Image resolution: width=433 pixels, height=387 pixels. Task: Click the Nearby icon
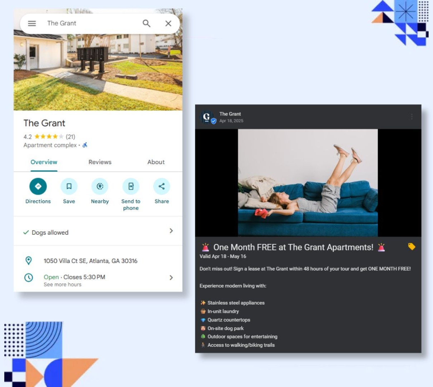click(x=100, y=186)
